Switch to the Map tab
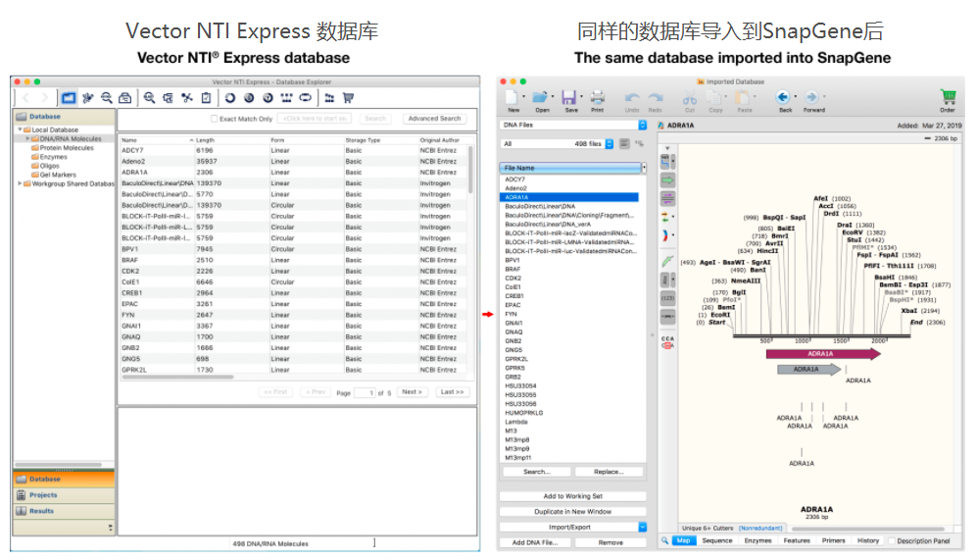This screenshot has height=560, width=977. pos(684,540)
